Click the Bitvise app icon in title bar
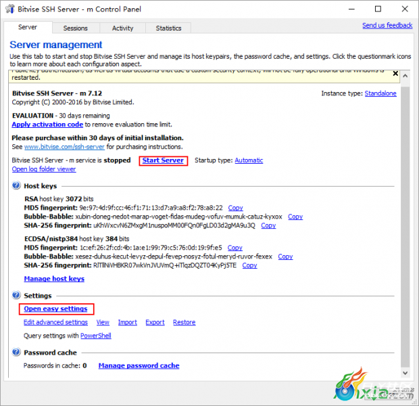The image size is (419, 406). tap(9, 9)
